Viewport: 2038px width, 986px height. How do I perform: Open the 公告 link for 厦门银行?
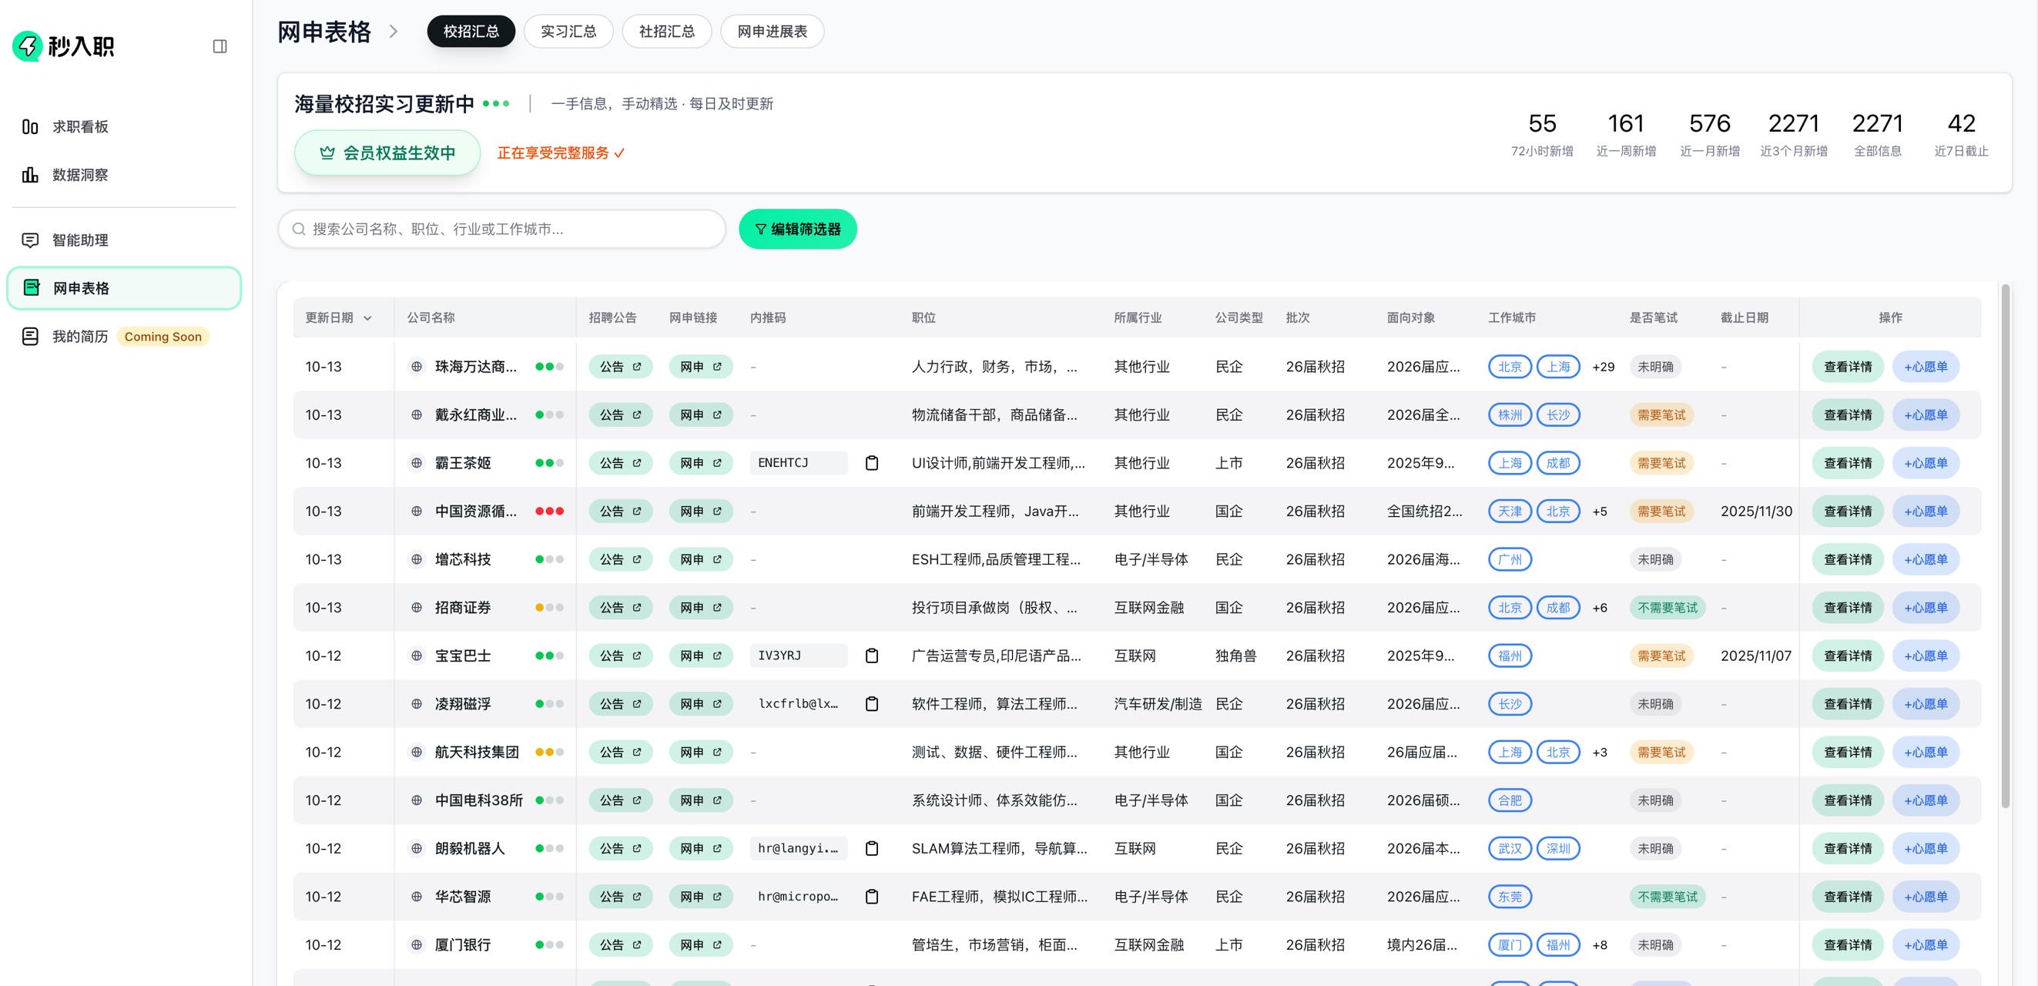[620, 945]
